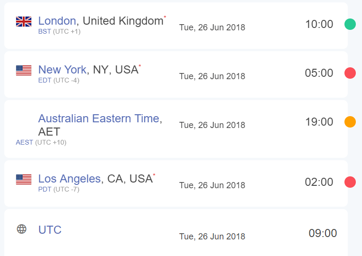Open the New York city link
This screenshot has height=256, width=362.
pos(62,70)
